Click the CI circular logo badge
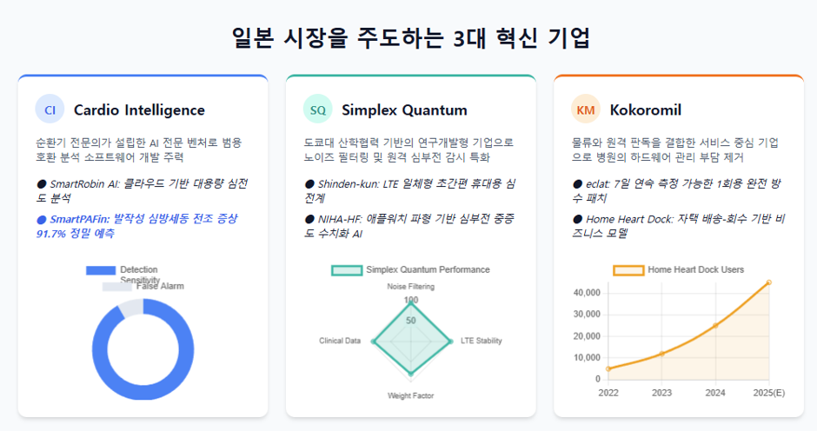This screenshot has height=431, width=817. point(50,109)
